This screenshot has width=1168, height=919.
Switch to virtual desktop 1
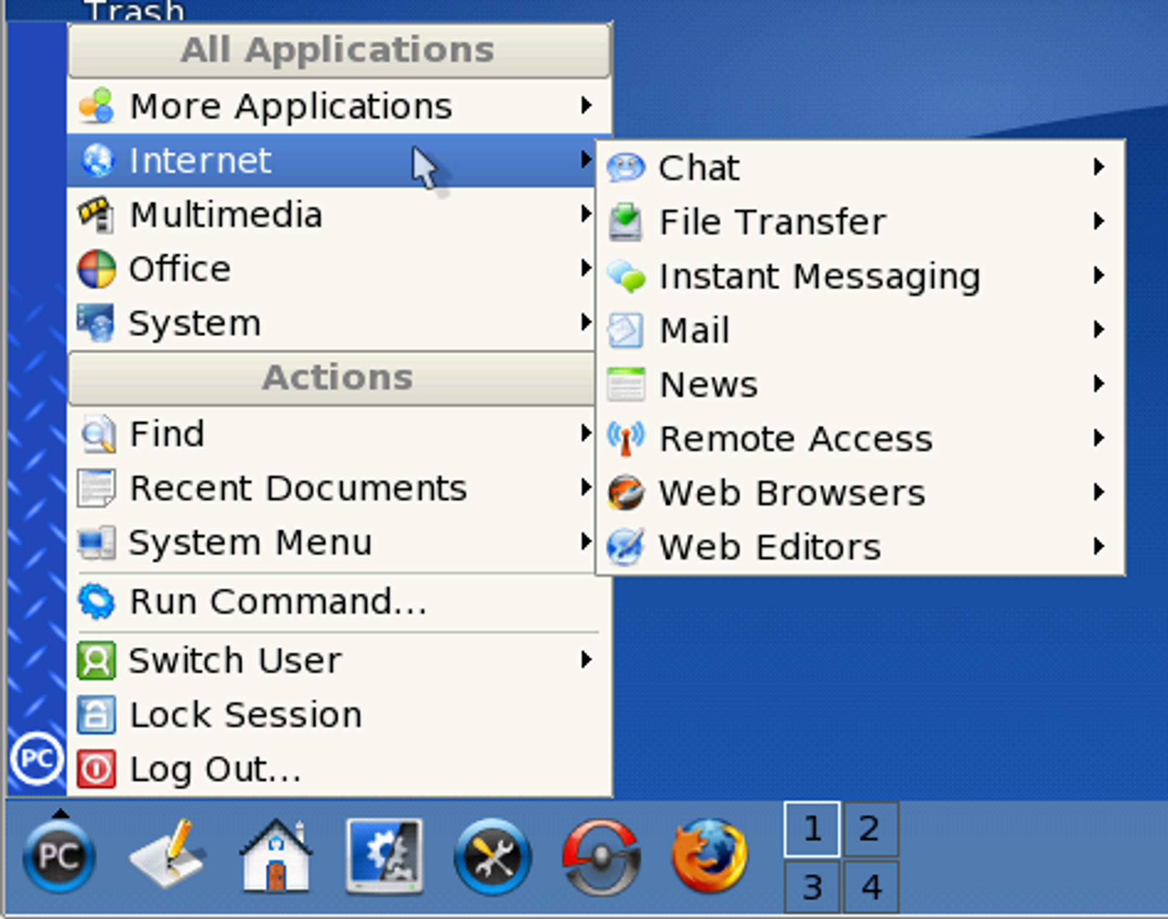click(812, 829)
